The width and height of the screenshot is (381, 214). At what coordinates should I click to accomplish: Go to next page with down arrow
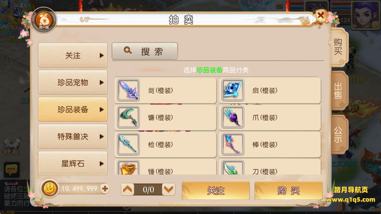(x=169, y=189)
